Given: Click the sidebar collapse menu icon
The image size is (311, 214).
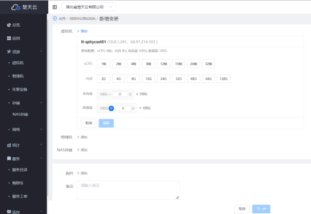Looking at the screenshot, I should [x=55, y=7].
